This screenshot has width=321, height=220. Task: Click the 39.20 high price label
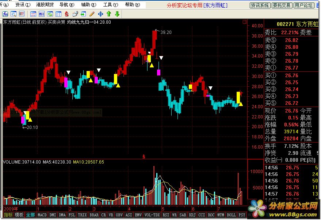pyautogui.click(x=166, y=32)
